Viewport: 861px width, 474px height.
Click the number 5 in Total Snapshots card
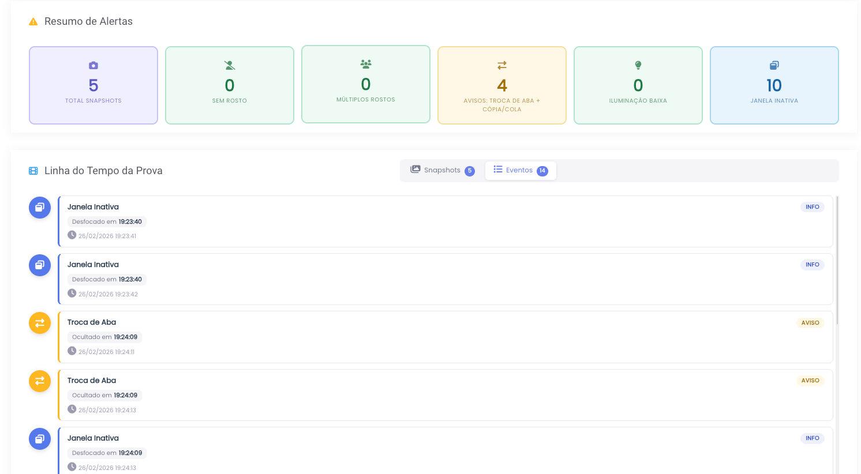[x=93, y=85]
